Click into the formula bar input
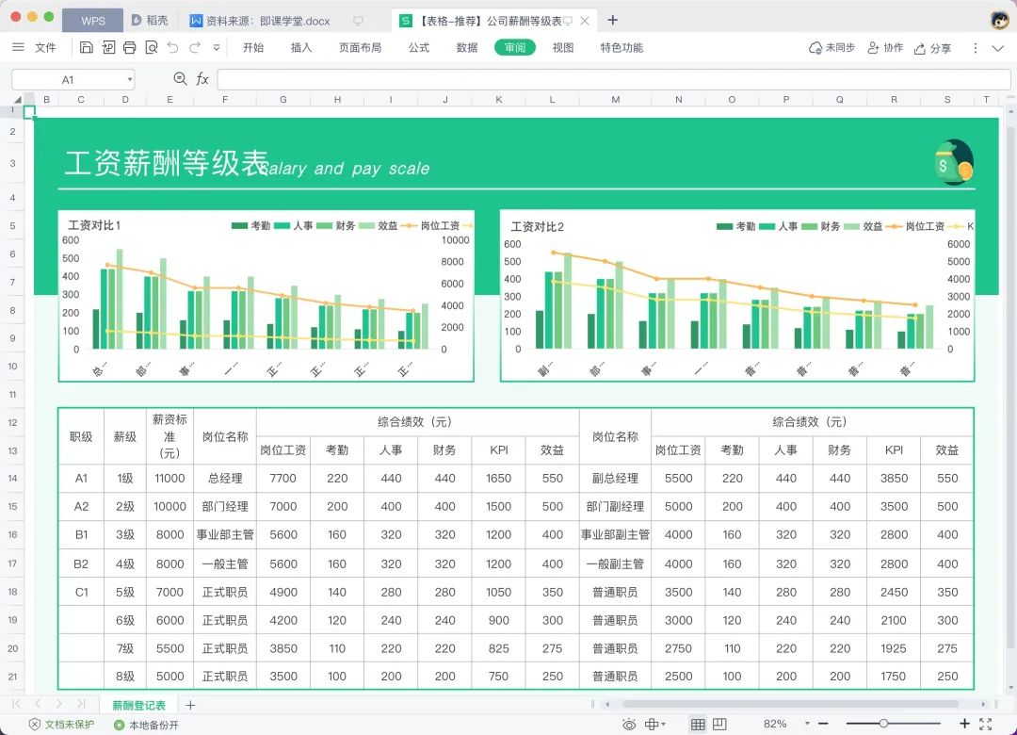The width and height of the screenshot is (1017, 735). pyautogui.click(x=614, y=79)
